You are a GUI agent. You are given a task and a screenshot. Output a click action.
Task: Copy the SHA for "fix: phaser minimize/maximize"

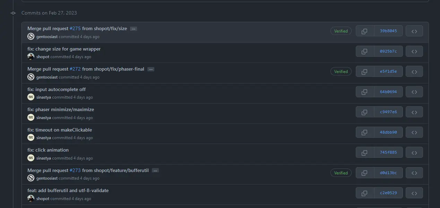click(x=364, y=112)
